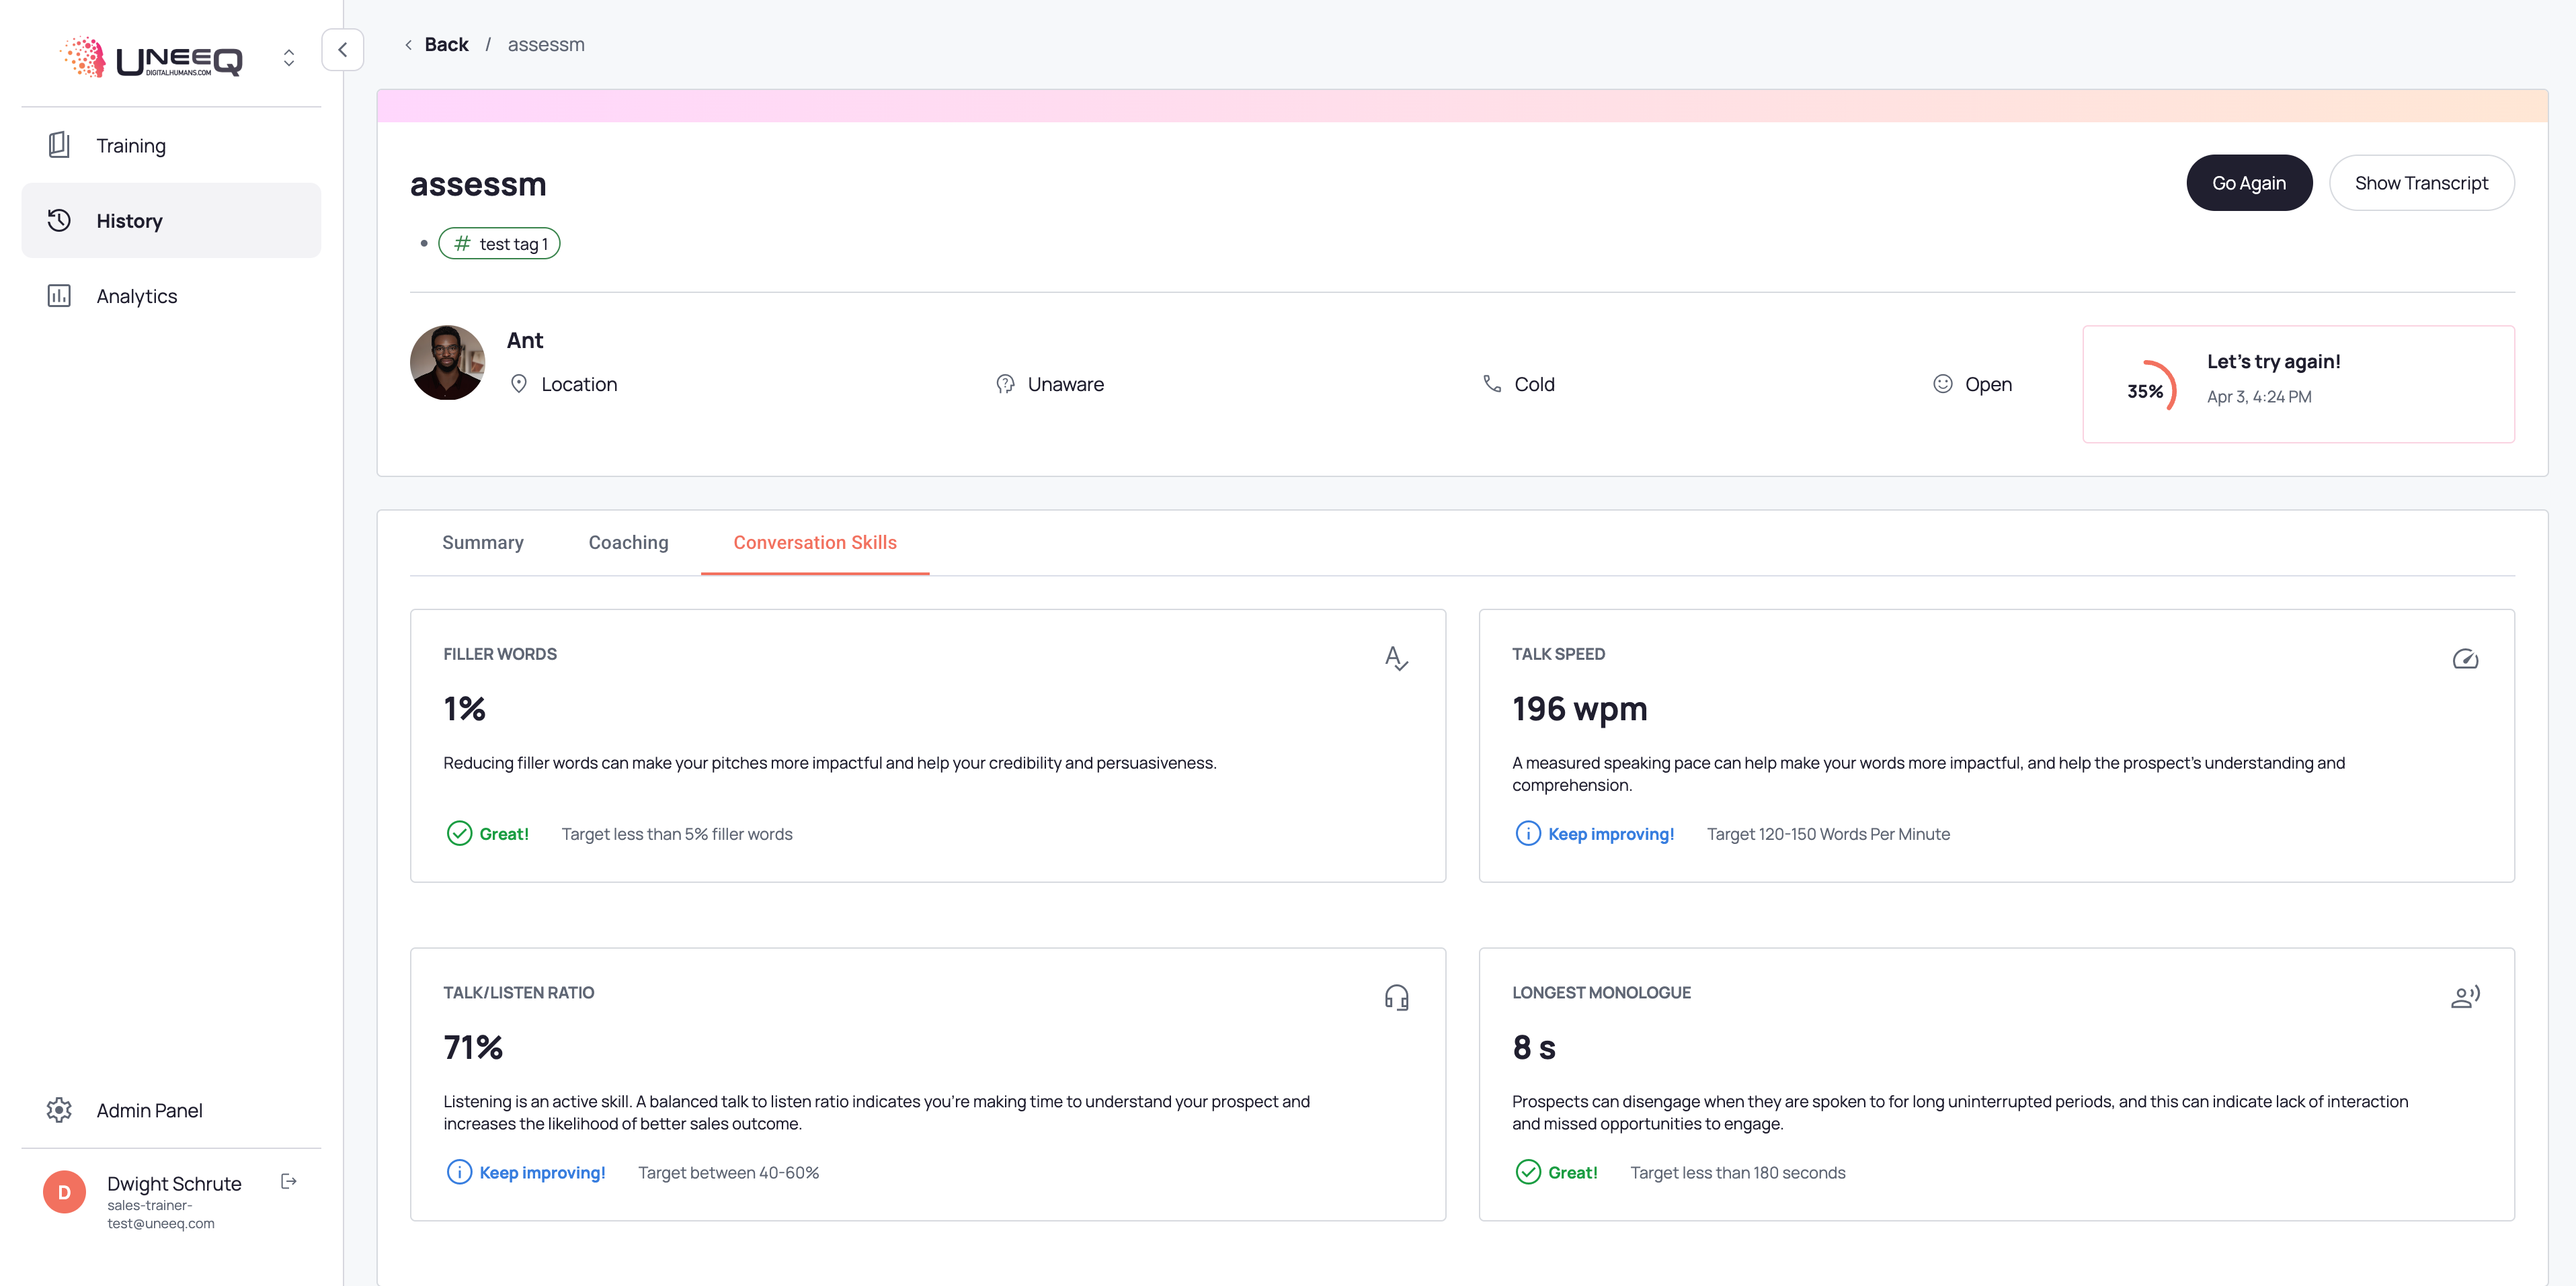Click the Longest Monologue speaker icon
Screen dimensions: 2576x1286
(2464, 997)
